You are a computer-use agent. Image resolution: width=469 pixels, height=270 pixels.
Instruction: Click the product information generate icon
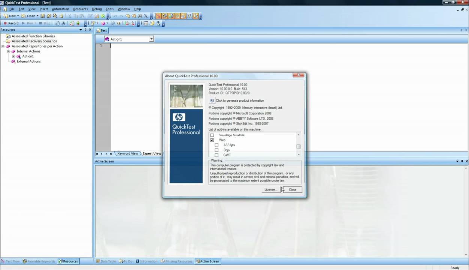tap(212, 100)
